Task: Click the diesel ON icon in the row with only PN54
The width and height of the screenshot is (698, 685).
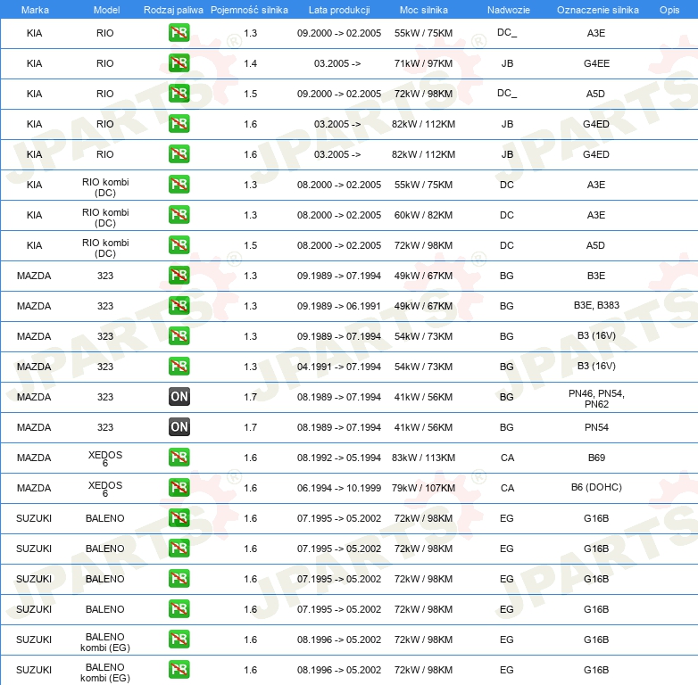Action: coord(179,427)
